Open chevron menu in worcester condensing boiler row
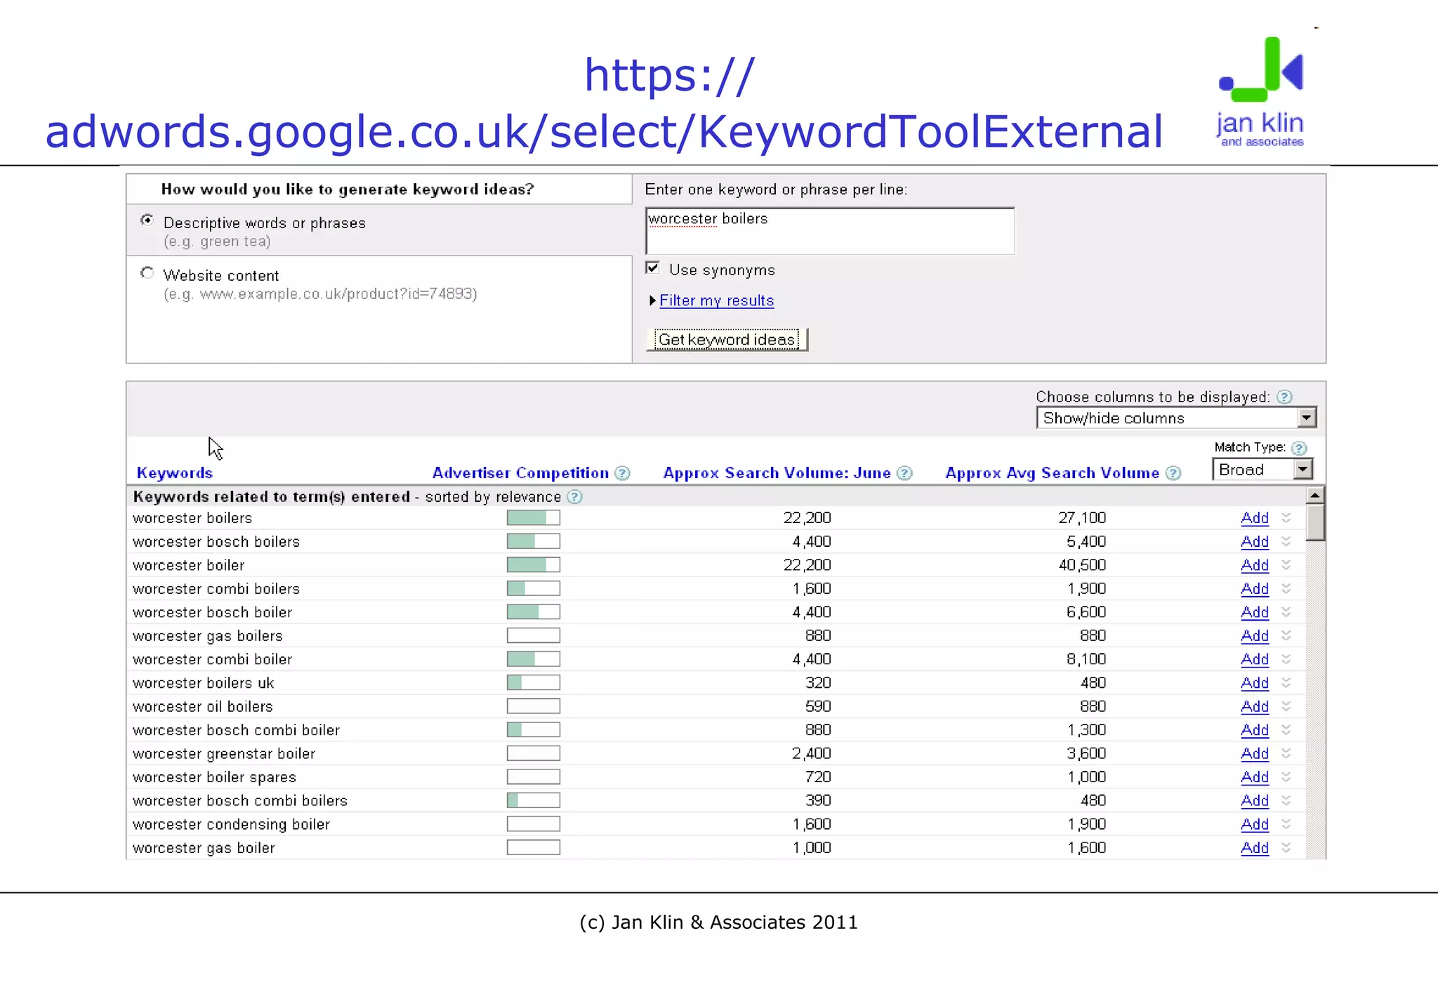Viewport: 1438px width, 992px height. (x=1286, y=824)
